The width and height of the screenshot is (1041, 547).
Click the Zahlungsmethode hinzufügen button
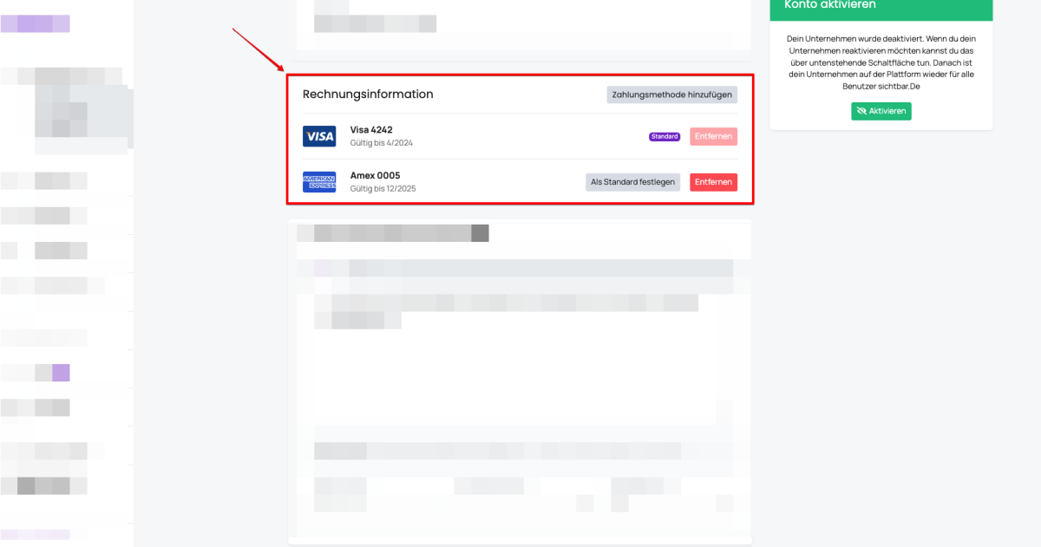671,94
